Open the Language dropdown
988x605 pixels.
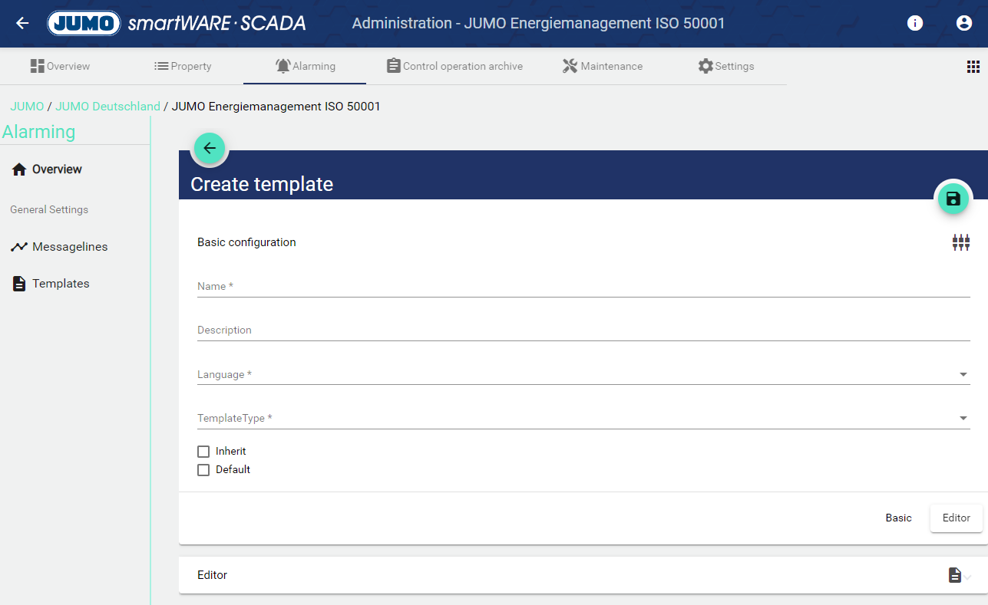583,374
